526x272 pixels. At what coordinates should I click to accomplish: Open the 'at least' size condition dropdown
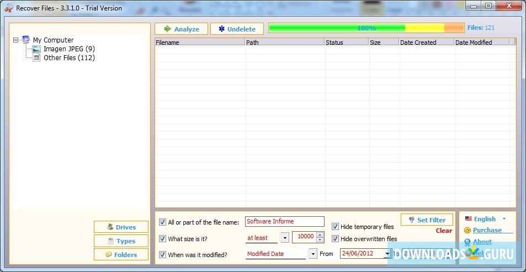(x=284, y=238)
